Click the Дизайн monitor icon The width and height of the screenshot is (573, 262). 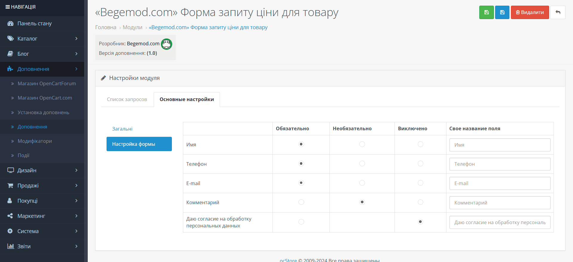(x=10, y=170)
